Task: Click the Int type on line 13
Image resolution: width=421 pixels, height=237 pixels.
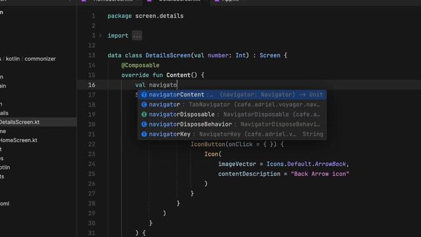Action: (x=241, y=55)
